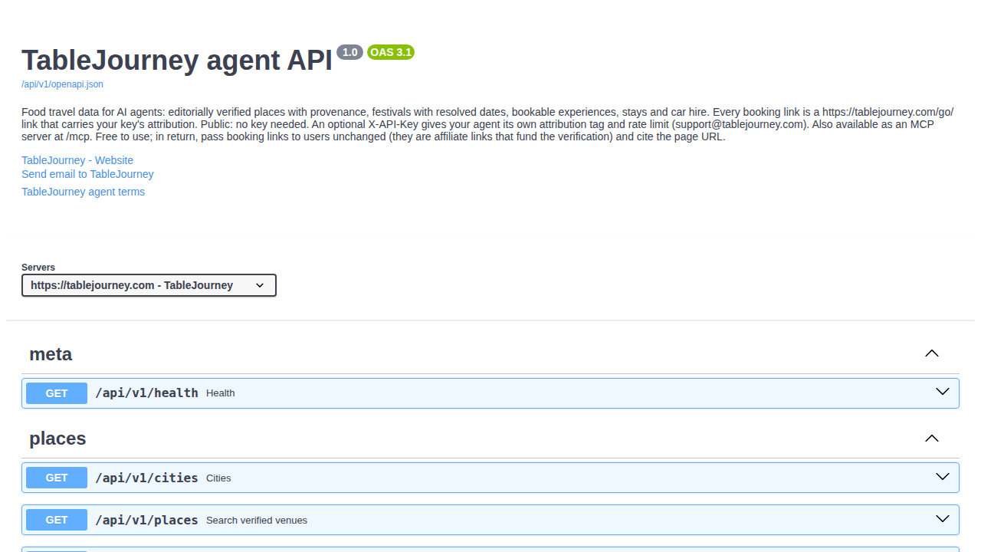Select the meta tag heading

51,354
